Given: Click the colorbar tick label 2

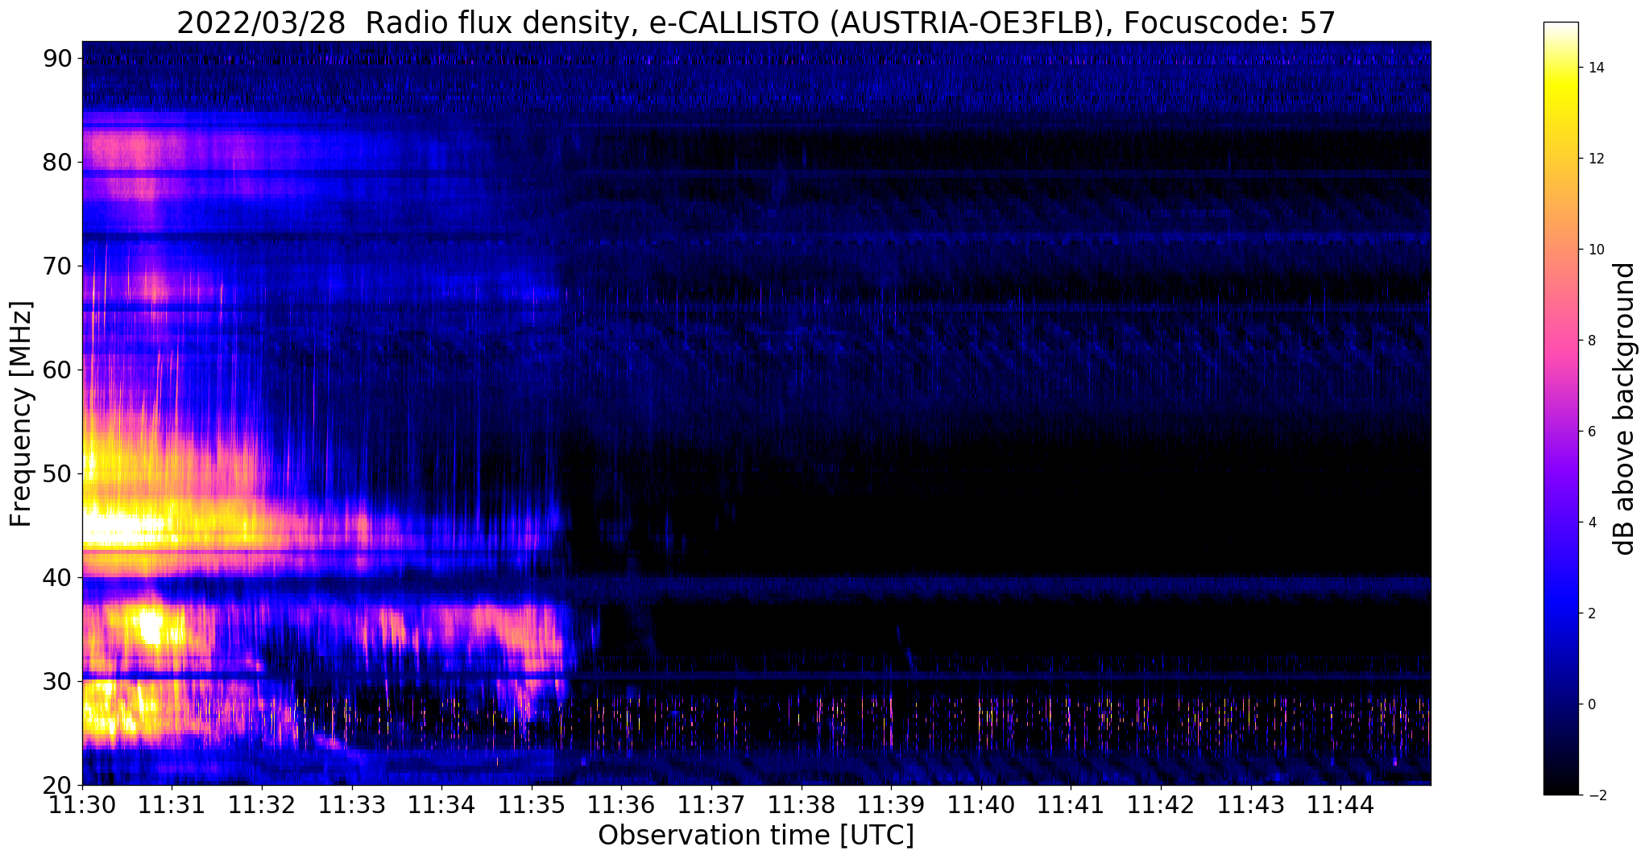Looking at the screenshot, I should [x=1592, y=613].
